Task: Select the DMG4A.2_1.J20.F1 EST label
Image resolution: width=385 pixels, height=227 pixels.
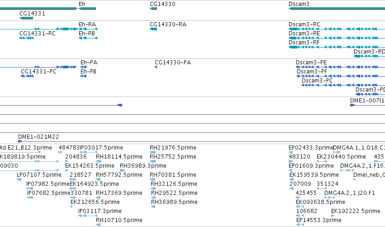Action: tap(349, 193)
